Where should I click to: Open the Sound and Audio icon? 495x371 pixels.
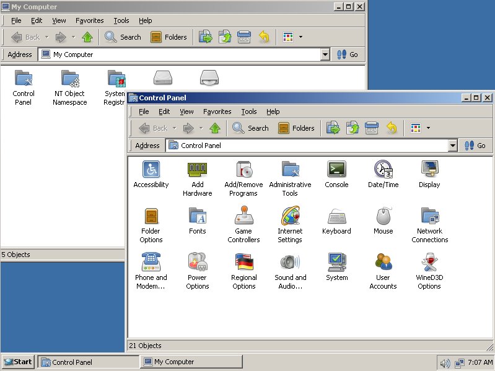(290, 262)
